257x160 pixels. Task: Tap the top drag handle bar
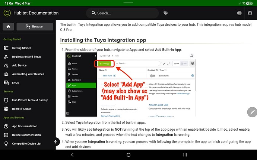128,2
